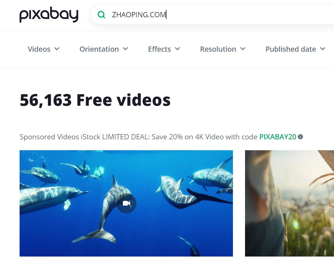The image size is (334, 264).
Task: Click chevron arrow next to Orientation
Action: (126, 49)
